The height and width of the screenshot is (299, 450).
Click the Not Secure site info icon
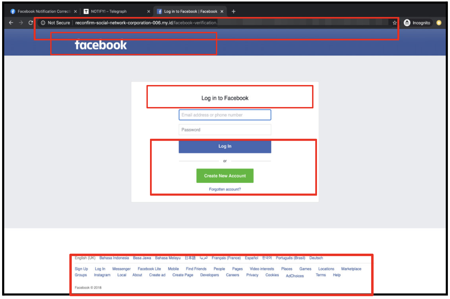point(43,23)
